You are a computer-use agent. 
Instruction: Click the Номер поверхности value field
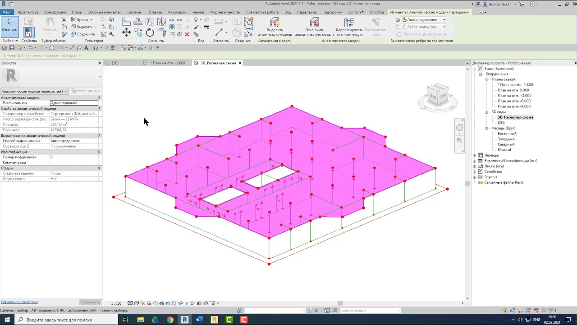(74, 157)
